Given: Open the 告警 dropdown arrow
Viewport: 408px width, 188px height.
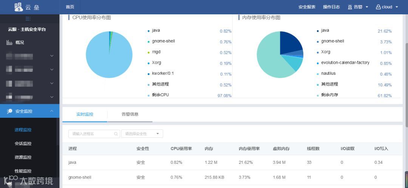Looking at the screenshot, I should point(367,7).
